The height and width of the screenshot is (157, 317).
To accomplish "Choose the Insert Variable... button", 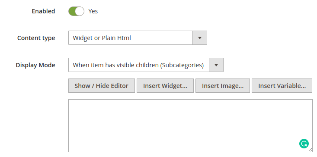I will coord(282,86).
